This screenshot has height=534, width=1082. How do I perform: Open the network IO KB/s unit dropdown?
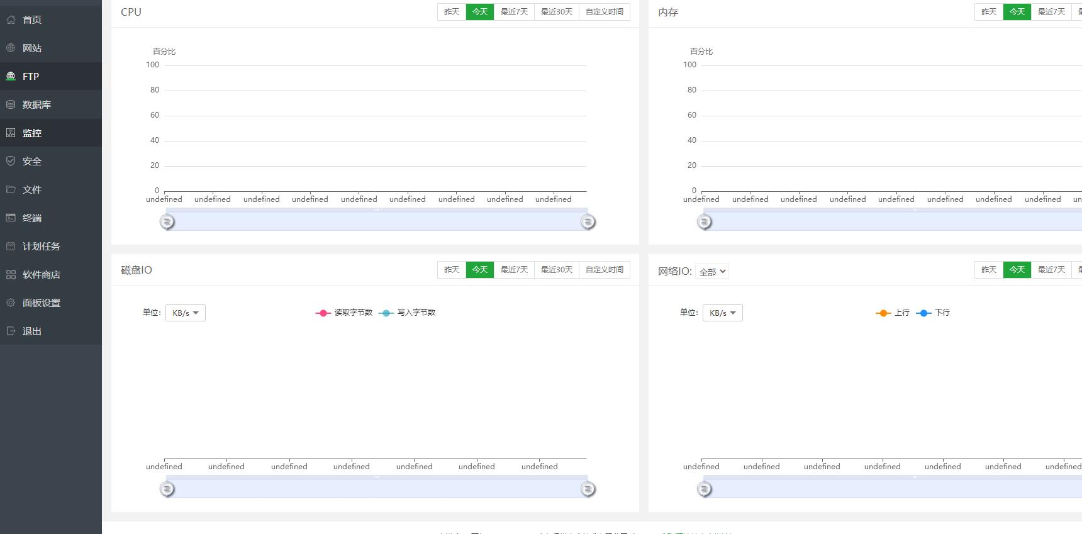coord(723,313)
